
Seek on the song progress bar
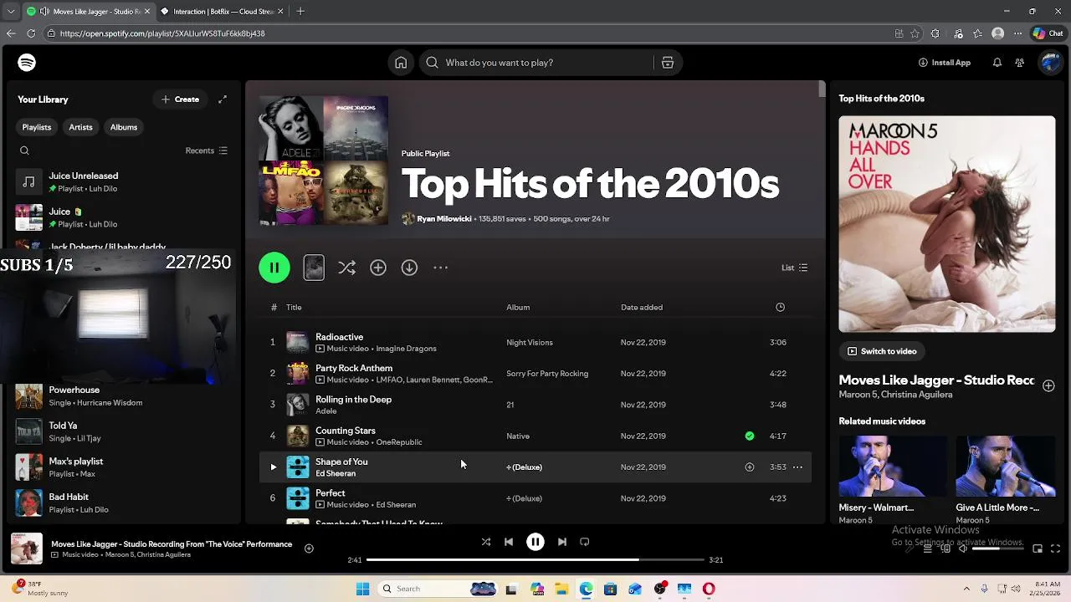point(535,559)
